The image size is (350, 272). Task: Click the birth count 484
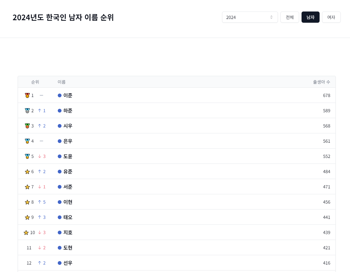point(327,172)
